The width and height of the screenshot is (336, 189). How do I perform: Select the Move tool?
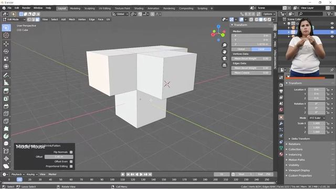[6, 44]
